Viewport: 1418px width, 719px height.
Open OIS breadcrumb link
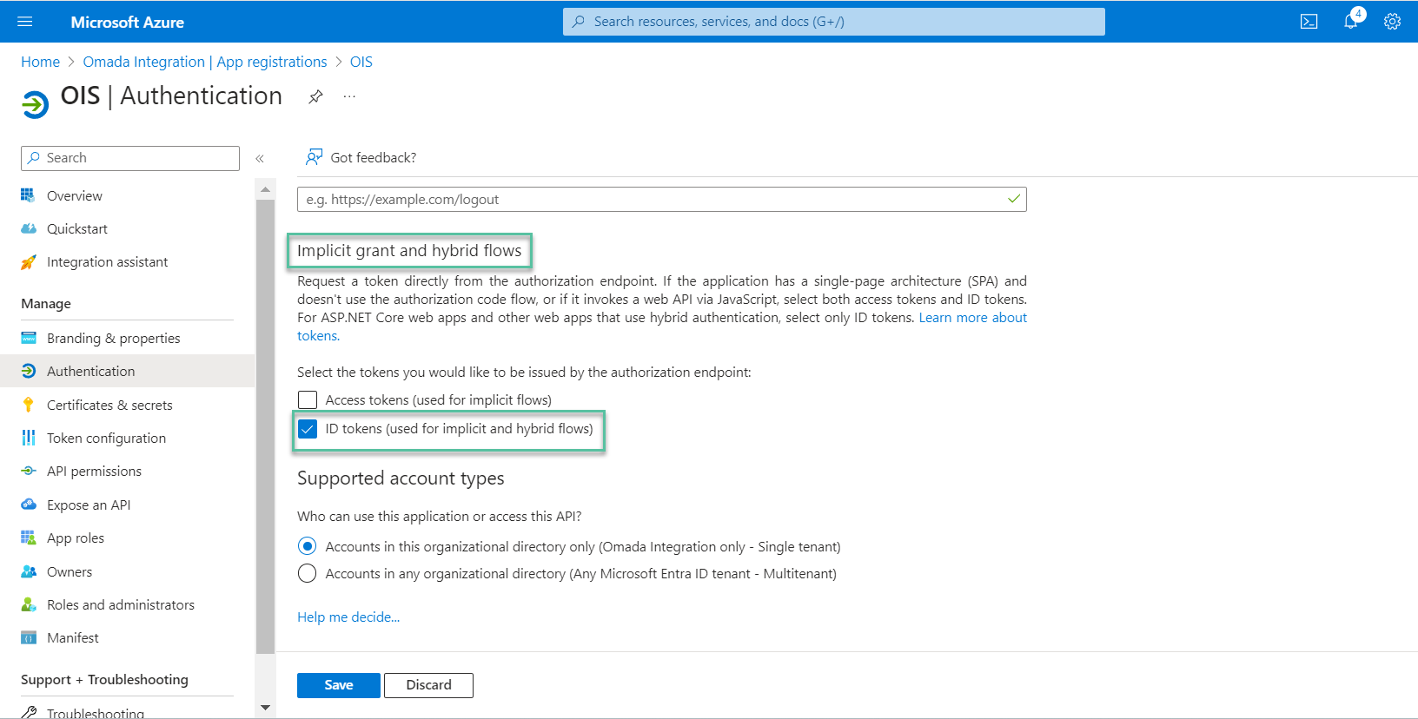(361, 62)
